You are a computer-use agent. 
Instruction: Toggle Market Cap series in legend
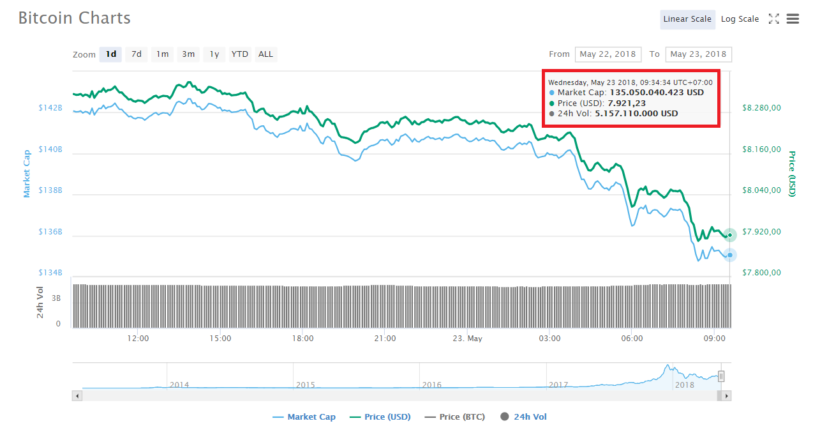coord(304,417)
